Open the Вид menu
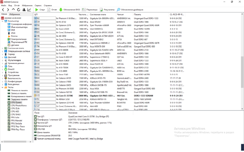244x152 pixels. [10, 5]
